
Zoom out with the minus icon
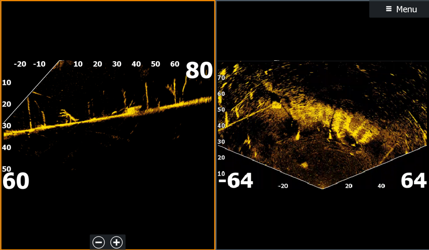click(98, 242)
